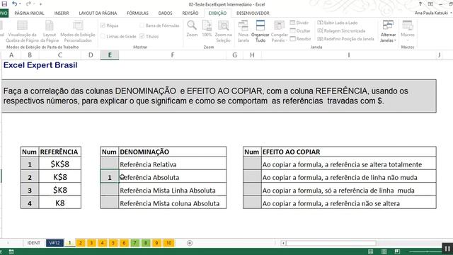Toggle Barra de Fórmulas checkbox
This screenshot has height=255, width=453.
point(142,25)
